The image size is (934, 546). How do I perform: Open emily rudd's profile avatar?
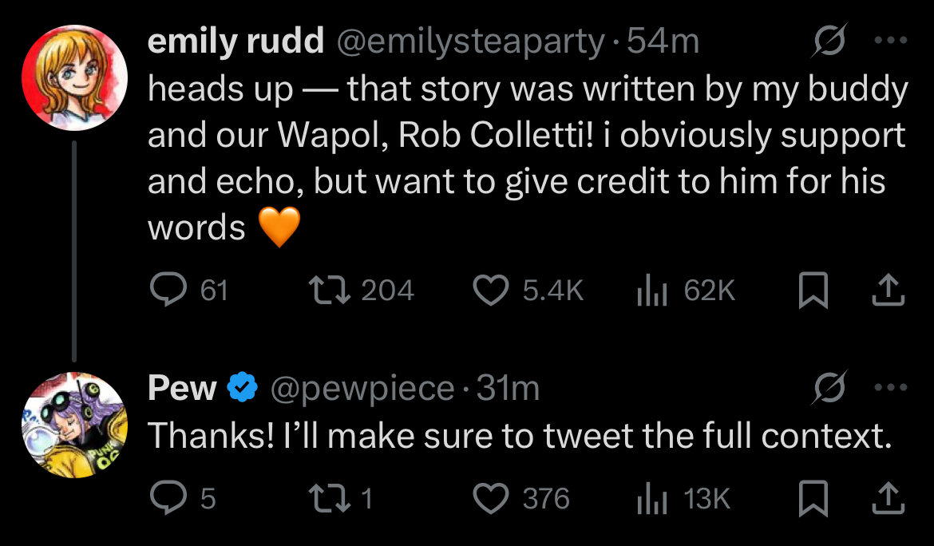point(74,77)
